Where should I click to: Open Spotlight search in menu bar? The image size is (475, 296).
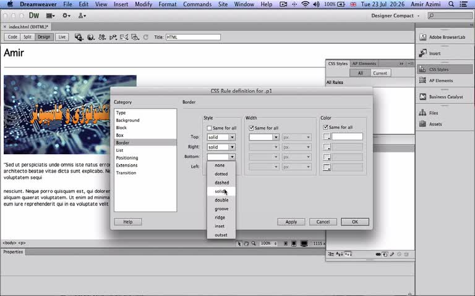451,4
